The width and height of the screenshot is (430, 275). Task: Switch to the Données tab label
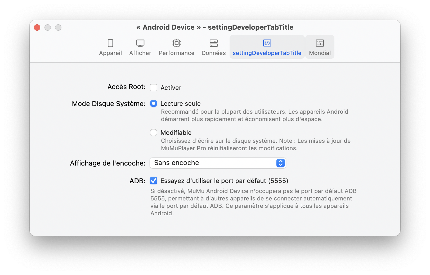(213, 53)
